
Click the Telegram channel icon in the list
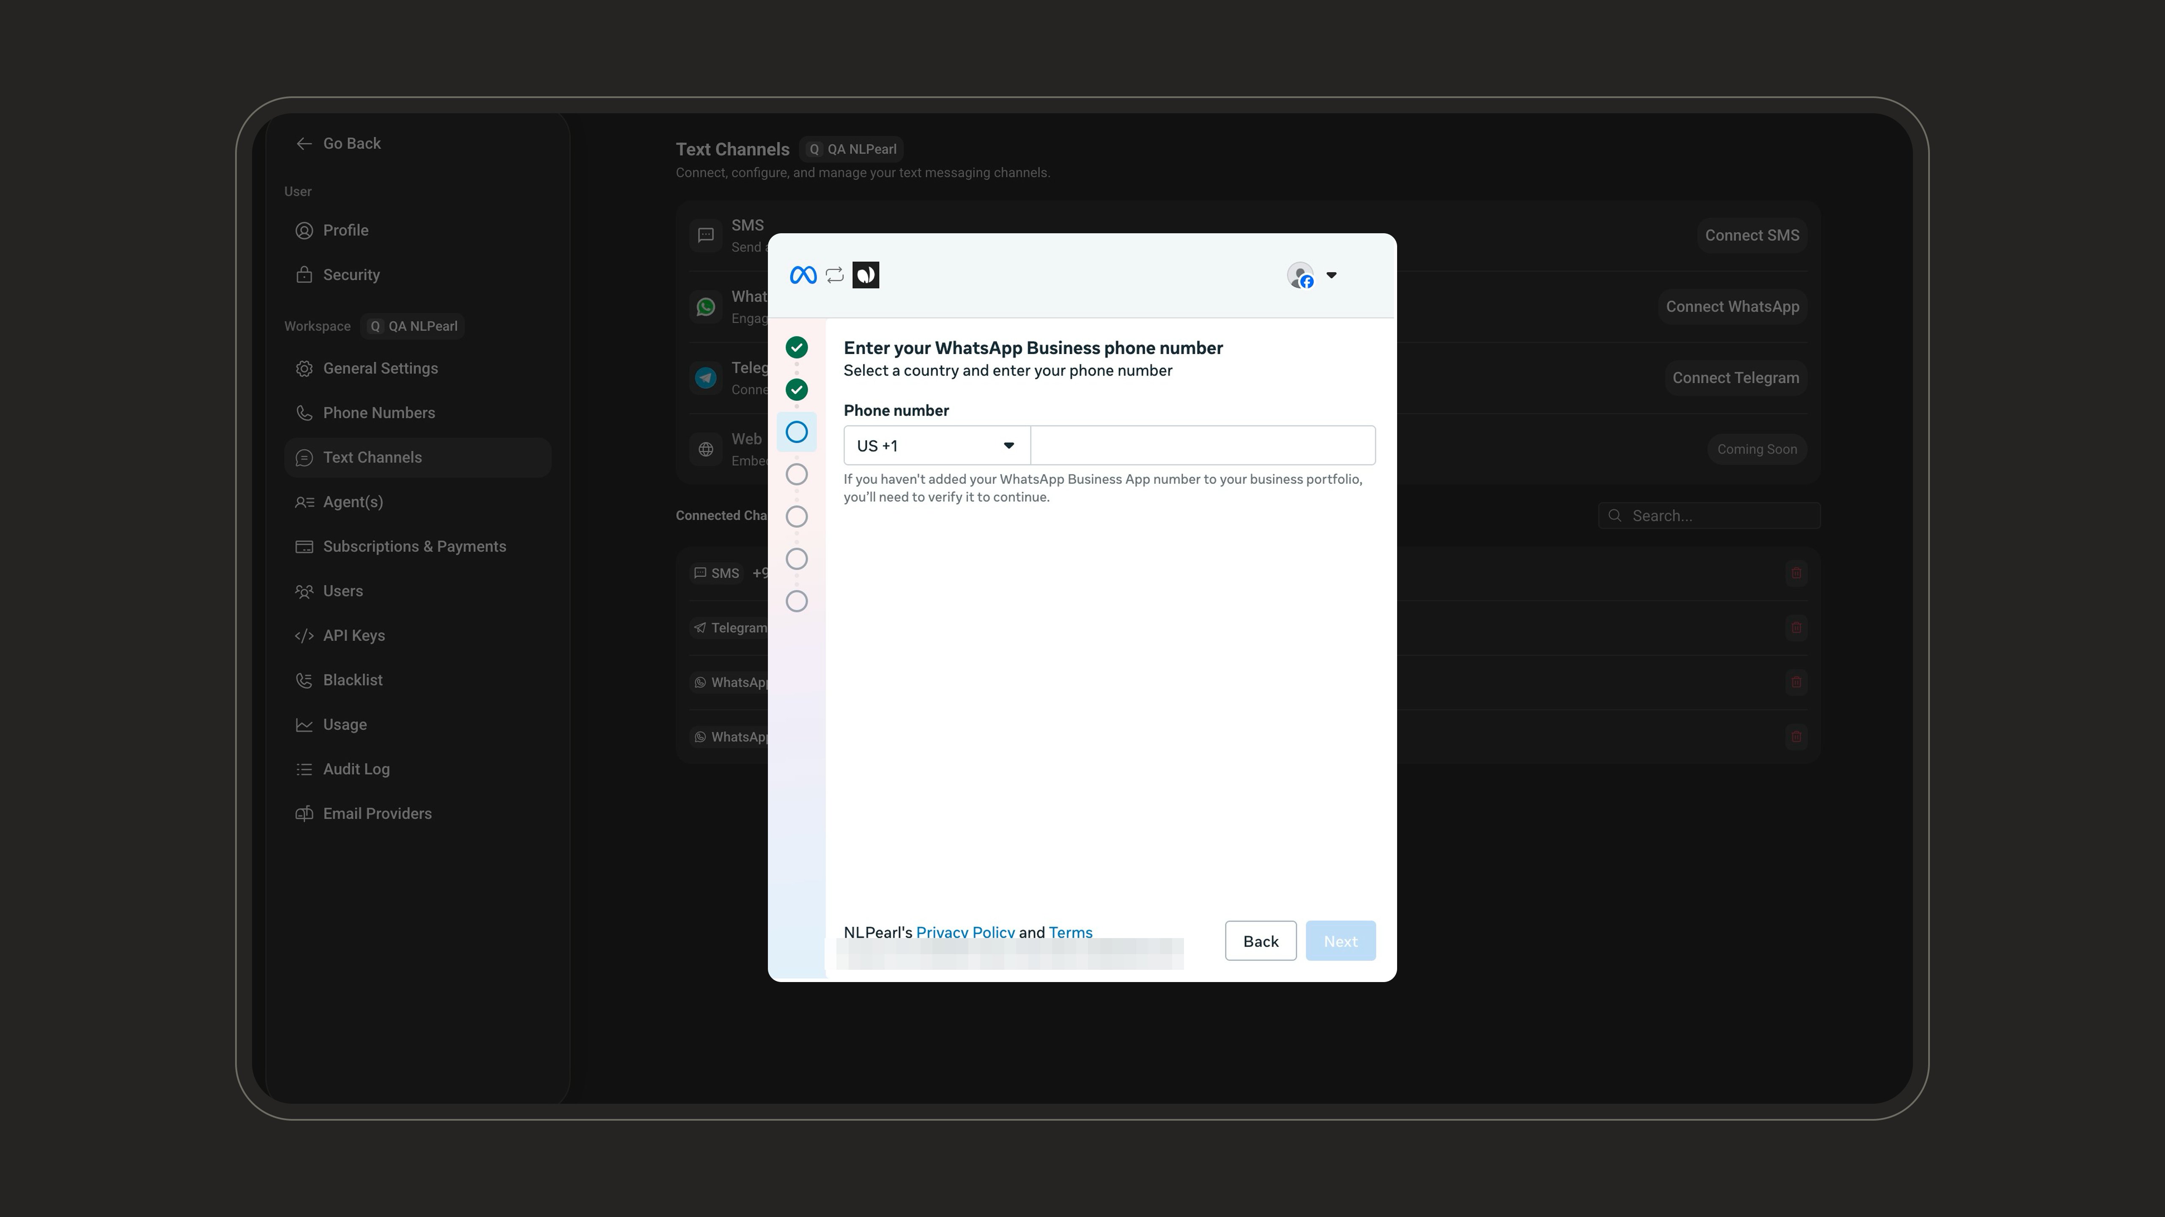(x=706, y=378)
